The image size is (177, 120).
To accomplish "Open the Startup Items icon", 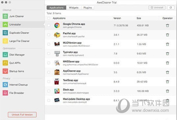I will 5,71.
